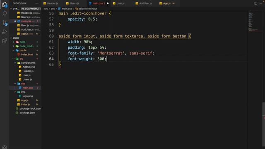Open the Search view icon
265x149 pixels.
pyautogui.click(x=5, y=13)
